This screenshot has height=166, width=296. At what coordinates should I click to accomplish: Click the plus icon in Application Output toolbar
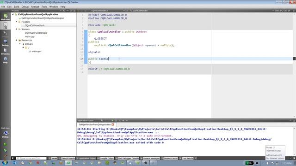(123, 120)
